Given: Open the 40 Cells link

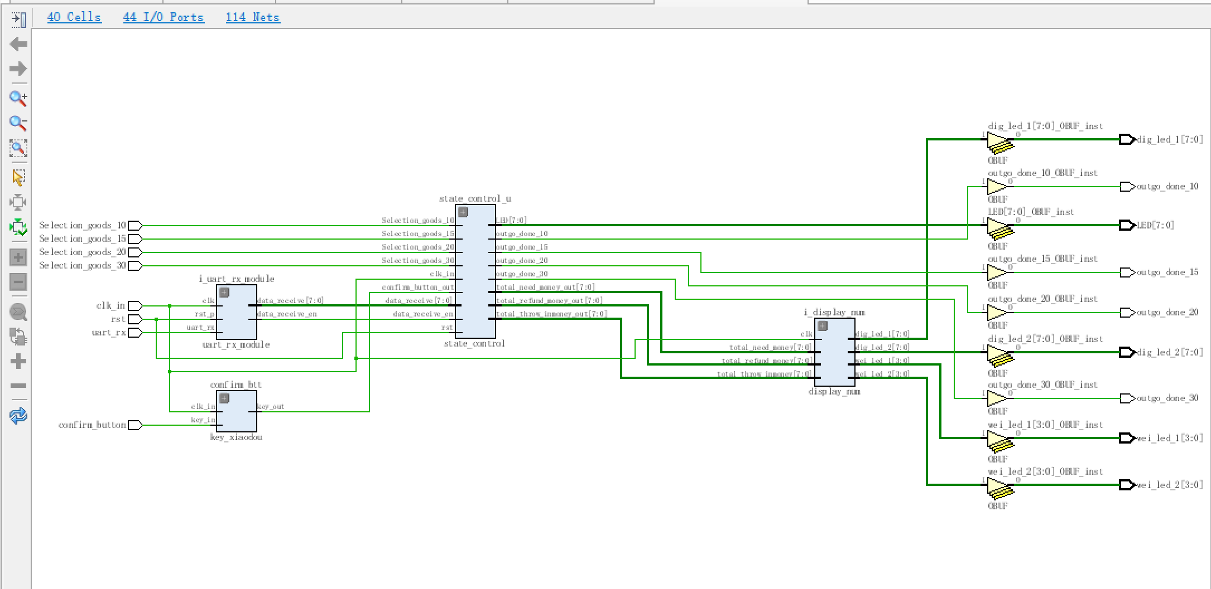Looking at the screenshot, I should click(x=74, y=17).
